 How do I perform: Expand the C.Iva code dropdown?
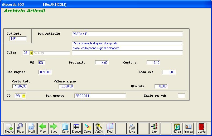(x=31, y=53)
